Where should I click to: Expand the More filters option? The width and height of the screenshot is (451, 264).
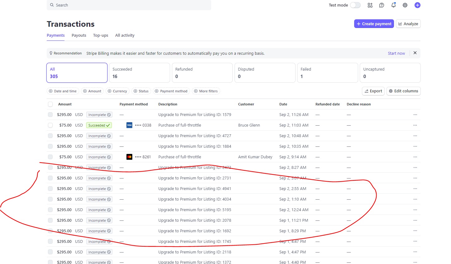[x=206, y=91]
